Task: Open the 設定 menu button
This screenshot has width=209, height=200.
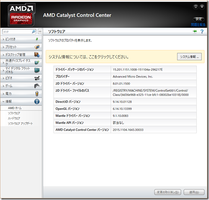Action: pyautogui.click(x=199, y=19)
